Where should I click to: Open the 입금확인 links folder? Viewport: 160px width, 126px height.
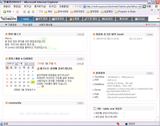(107, 12)
